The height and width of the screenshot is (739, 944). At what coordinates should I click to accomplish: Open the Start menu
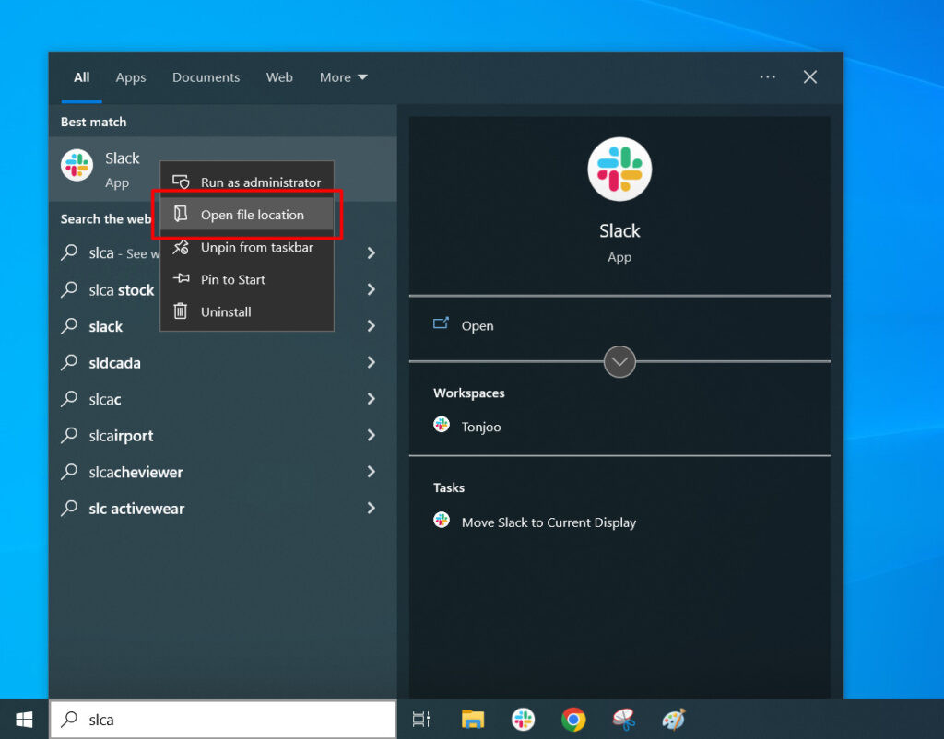[x=25, y=719]
